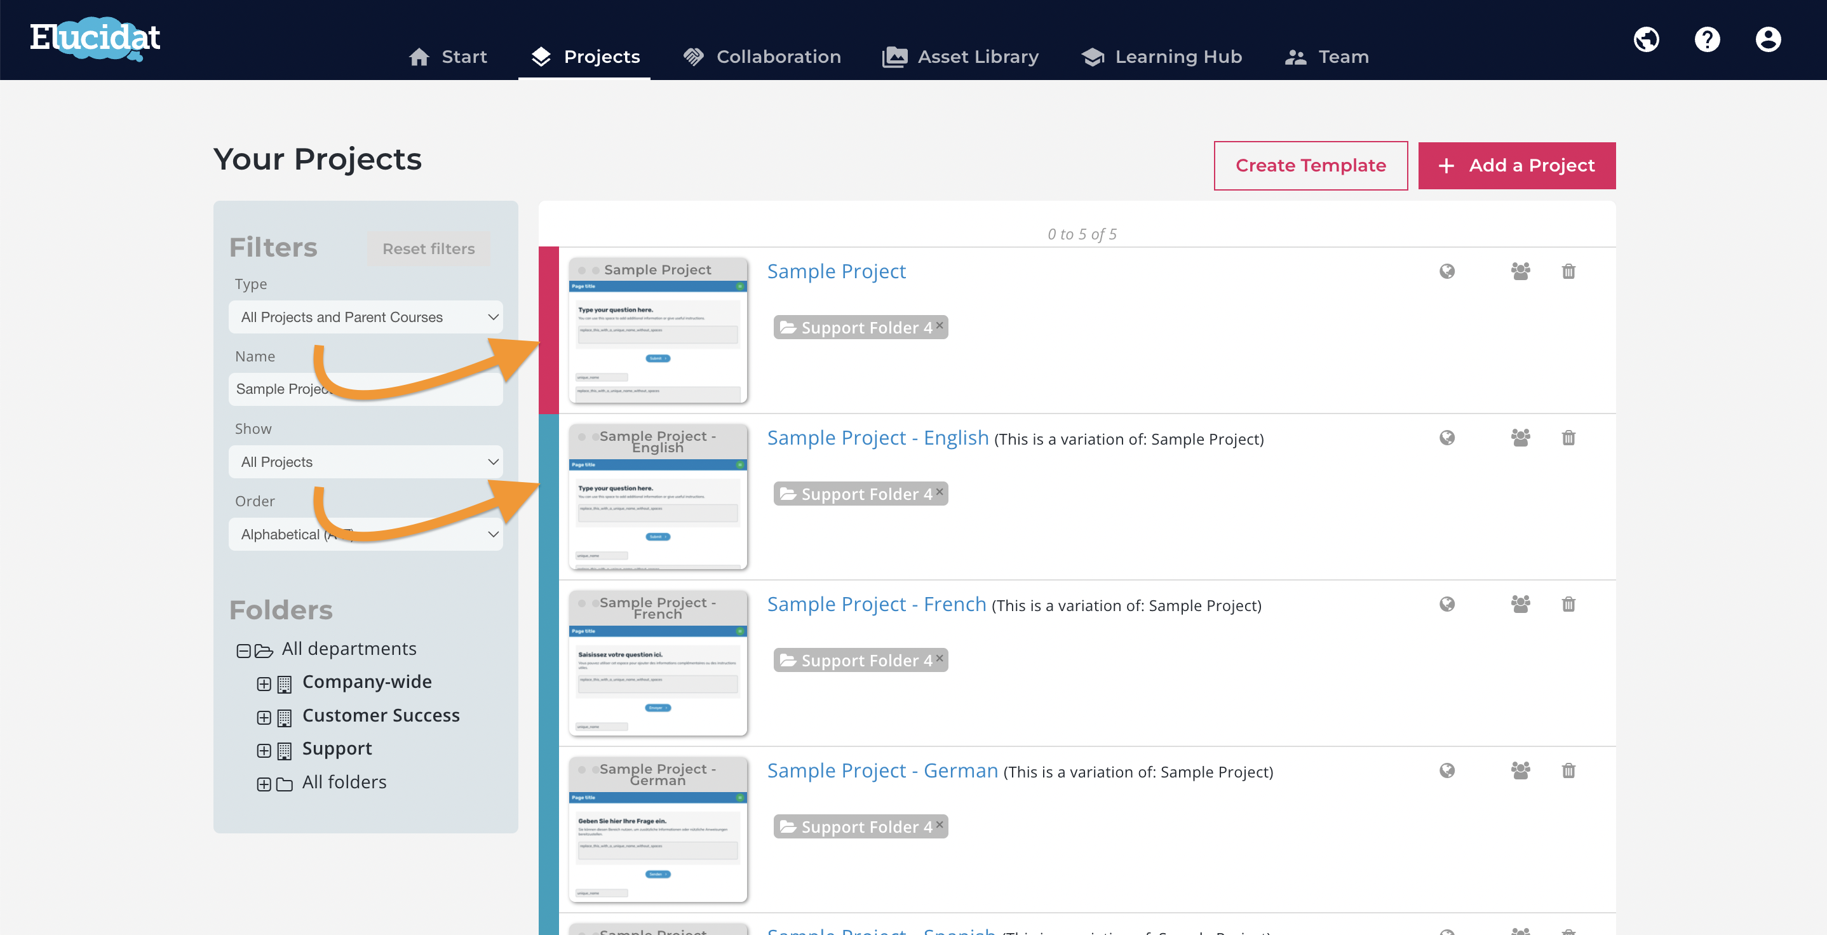Go to the Collaboration tab
The image size is (1827, 935).
click(762, 57)
